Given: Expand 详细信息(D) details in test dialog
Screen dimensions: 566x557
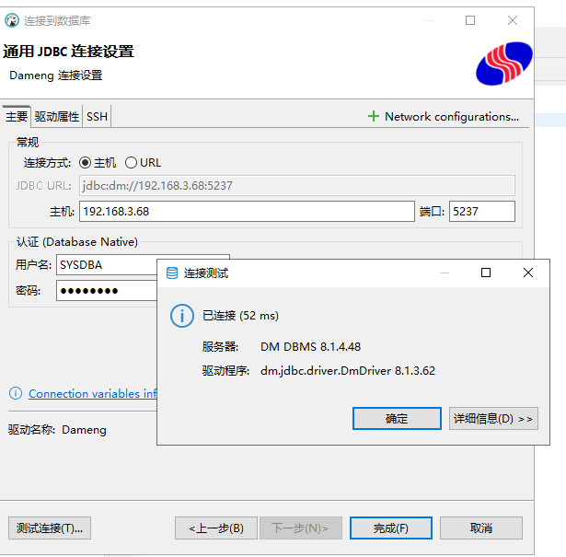Looking at the screenshot, I should point(493,418).
